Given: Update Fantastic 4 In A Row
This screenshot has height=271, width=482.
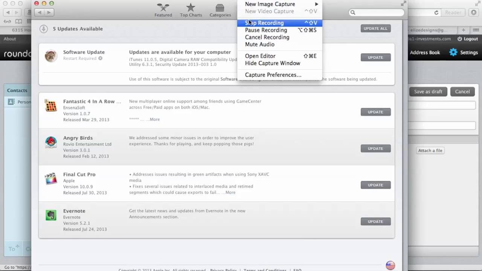Looking at the screenshot, I should (x=375, y=112).
